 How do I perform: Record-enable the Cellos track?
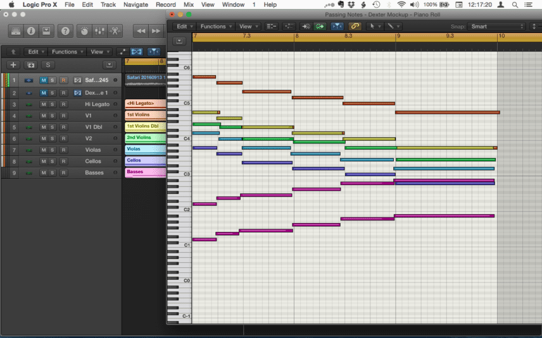click(x=63, y=161)
